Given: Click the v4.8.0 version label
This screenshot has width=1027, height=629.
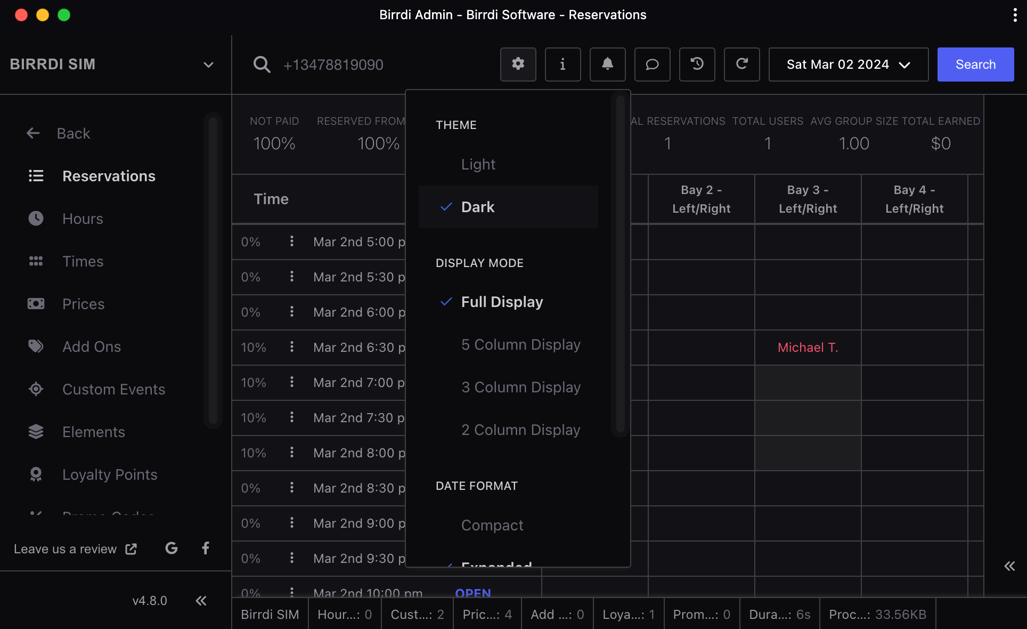Looking at the screenshot, I should click(x=150, y=601).
